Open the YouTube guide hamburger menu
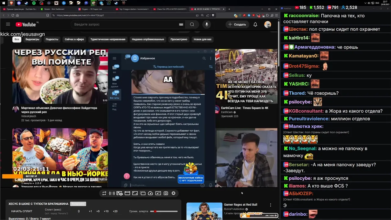Viewport: 391px width, 220px height. [x=8, y=24]
